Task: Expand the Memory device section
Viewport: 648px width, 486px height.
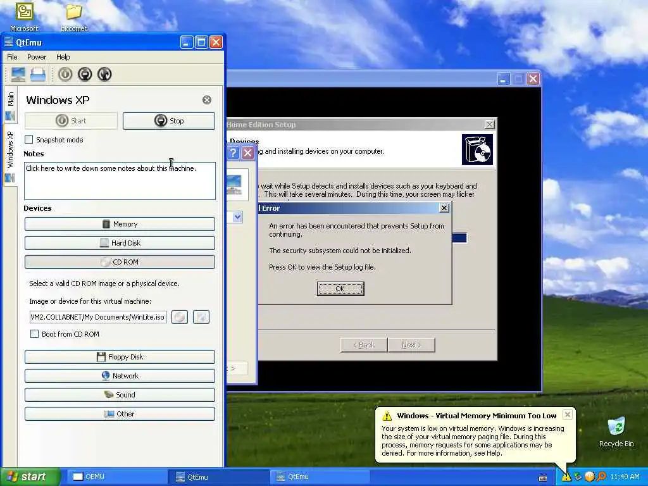Action: (x=120, y=224)
